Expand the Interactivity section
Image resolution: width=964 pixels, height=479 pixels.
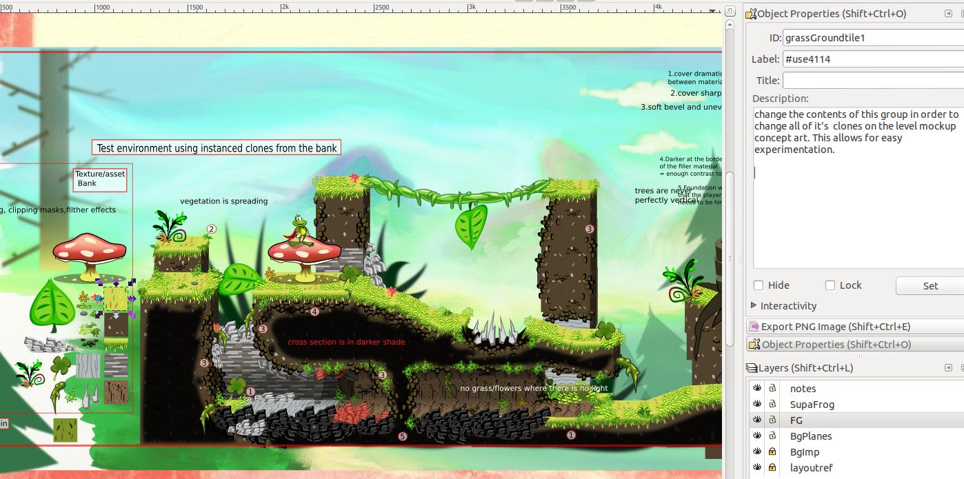(x=754, y=305)
